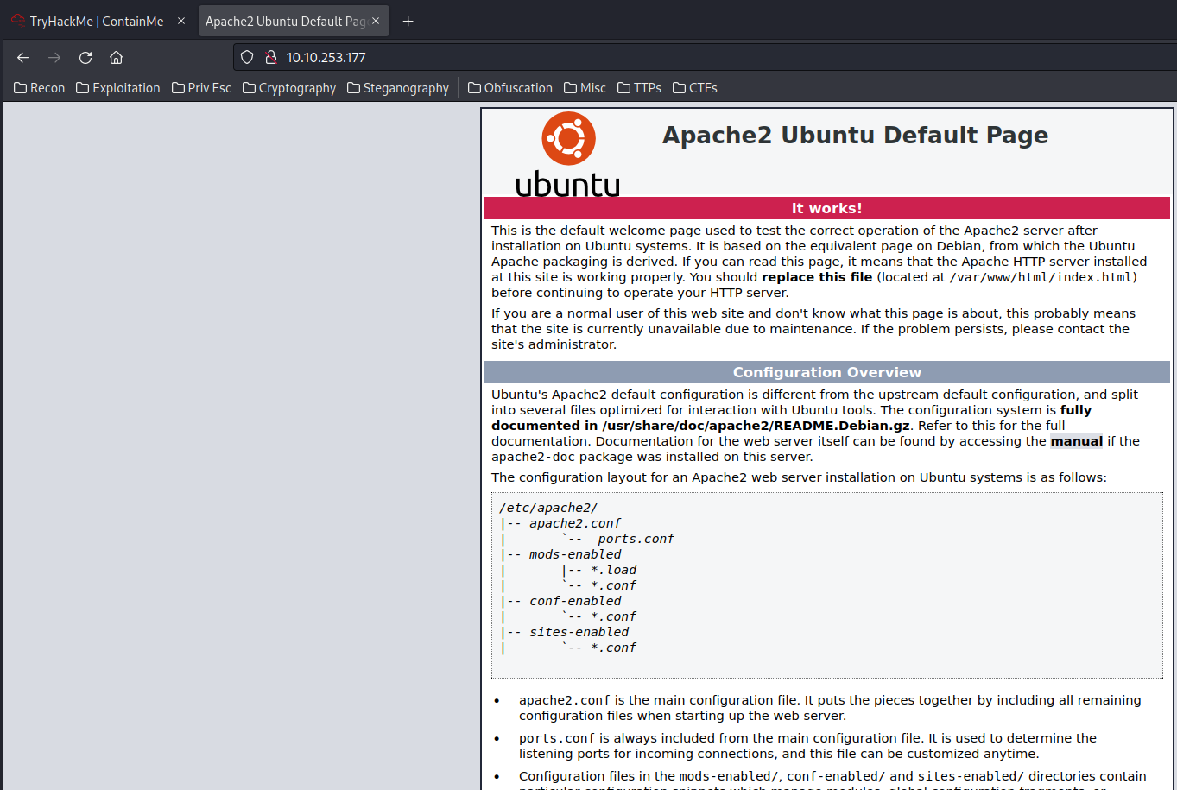Open the Obfuscation bookmarks folder
This screenshot has width=1177, height=790.
pos(510,88)
